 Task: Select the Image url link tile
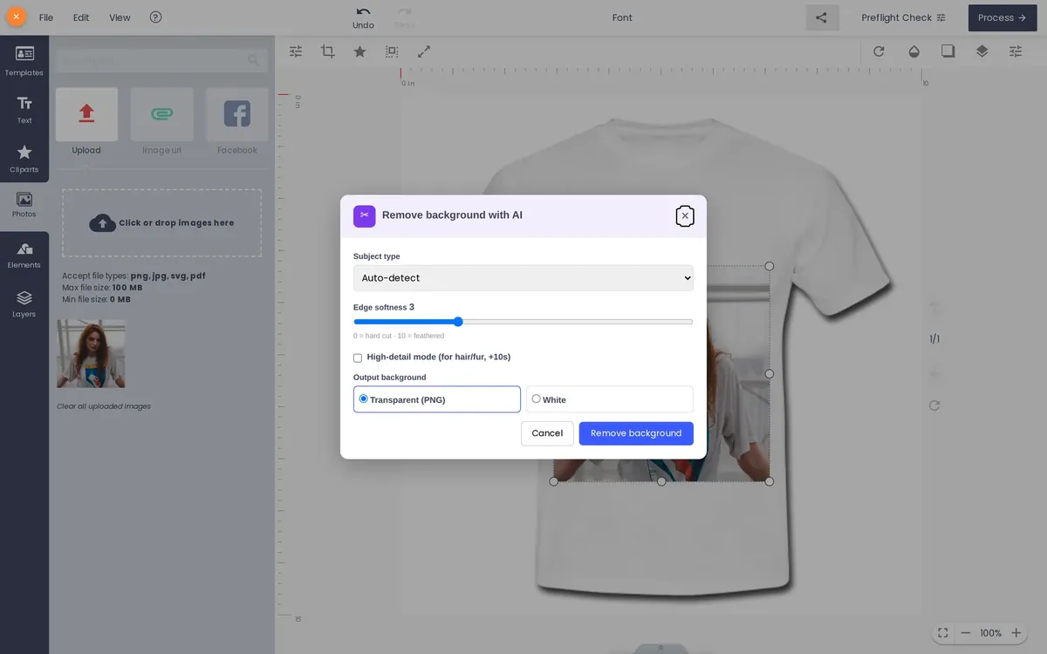[x=161, y=114]
